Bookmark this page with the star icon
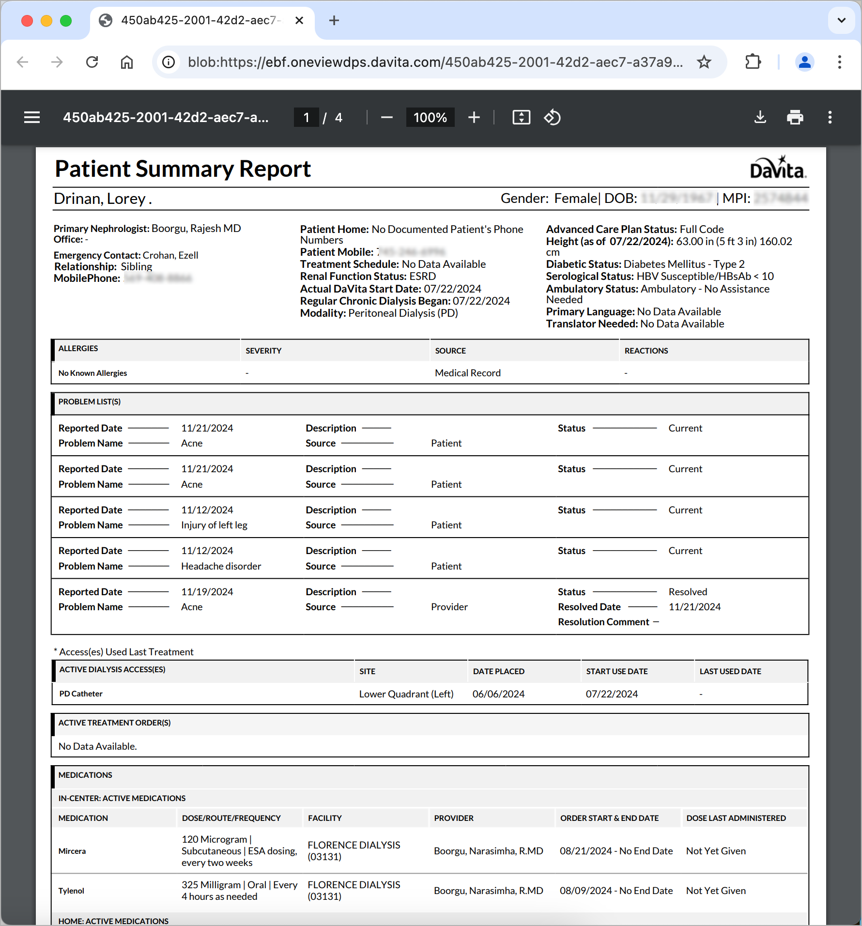The image size is (862, 926). 704,62
